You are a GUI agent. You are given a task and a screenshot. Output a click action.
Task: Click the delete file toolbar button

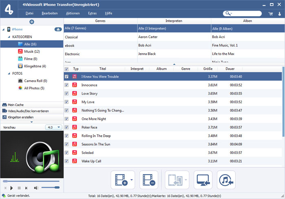149,180
